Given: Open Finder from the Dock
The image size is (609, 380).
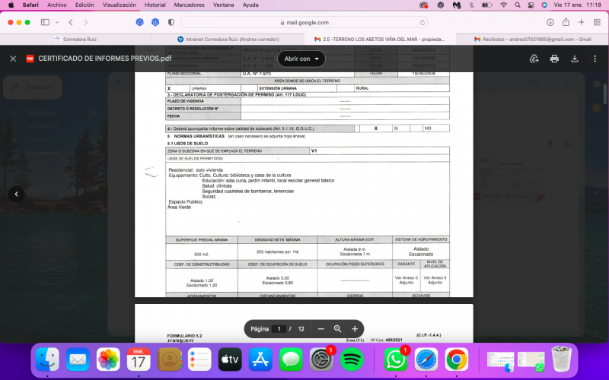Looking at the screenshot, I should 47,359.
